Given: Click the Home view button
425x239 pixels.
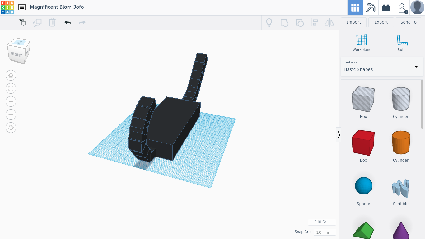Looking at the screenshot, I should [11, 75].
